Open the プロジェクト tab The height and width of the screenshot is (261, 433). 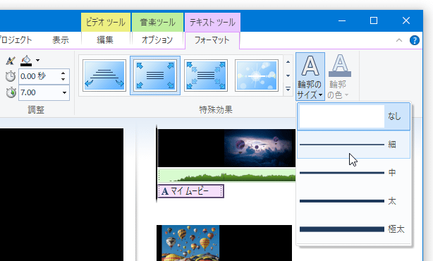tap(16, 40)
